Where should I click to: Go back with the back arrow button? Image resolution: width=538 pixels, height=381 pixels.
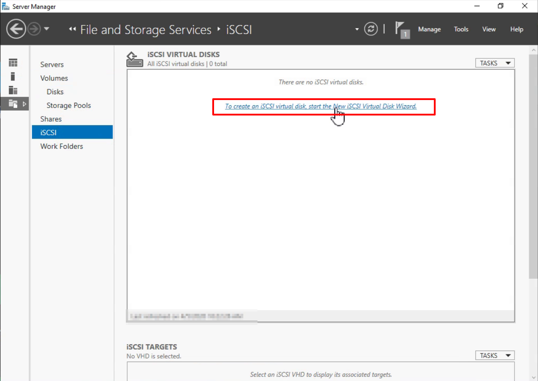(x=16, y=30)
